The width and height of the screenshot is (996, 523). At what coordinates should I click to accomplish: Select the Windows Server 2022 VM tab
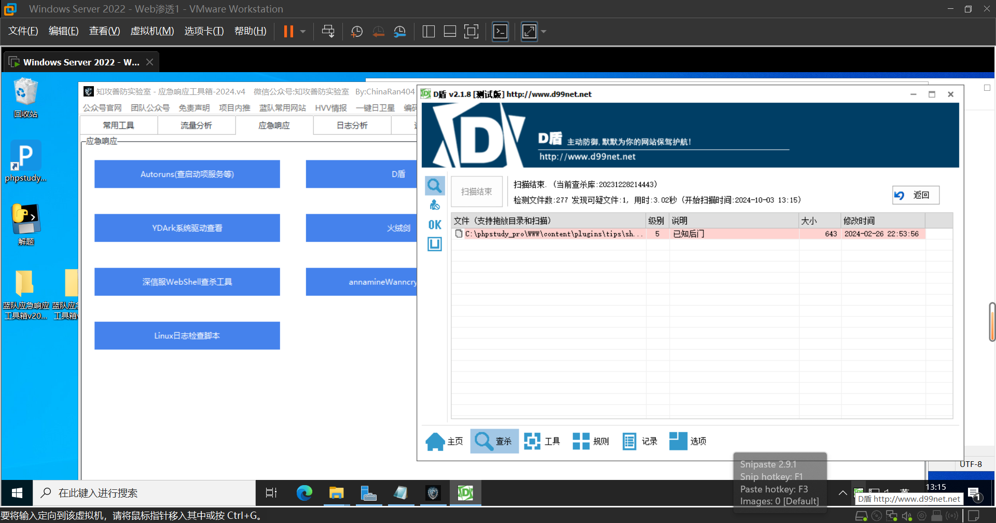[x=81, y=62]
